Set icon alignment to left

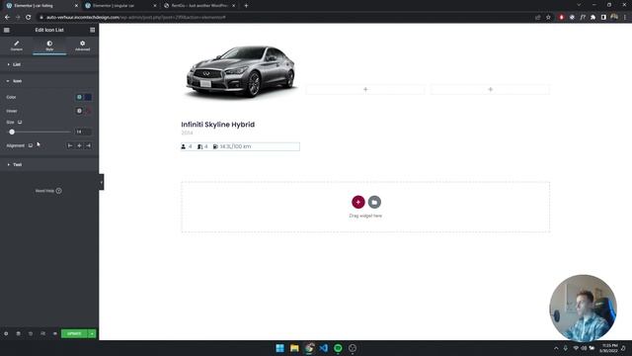[70, 145]
